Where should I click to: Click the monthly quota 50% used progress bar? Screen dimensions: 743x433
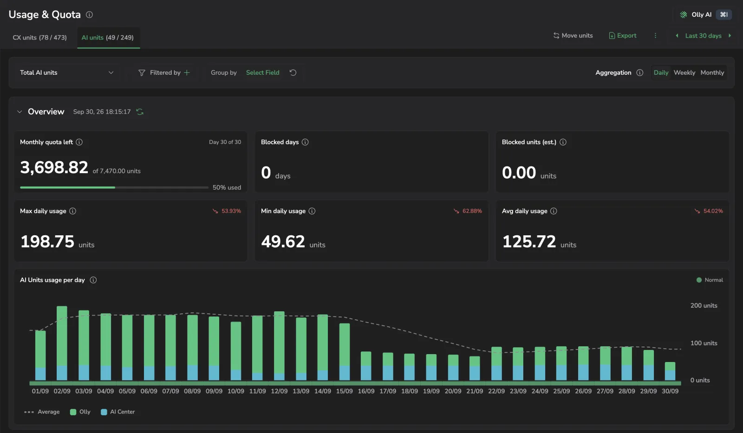coord(114,187)
